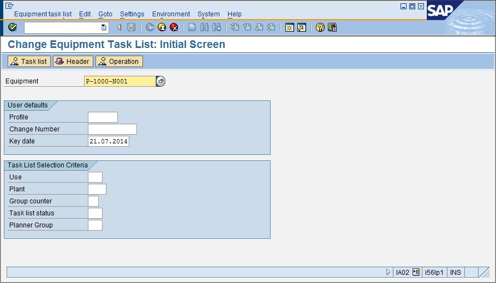This screenshot has height=283, width=496.
Task: Click the Task list button
Action: pos(29,61)
